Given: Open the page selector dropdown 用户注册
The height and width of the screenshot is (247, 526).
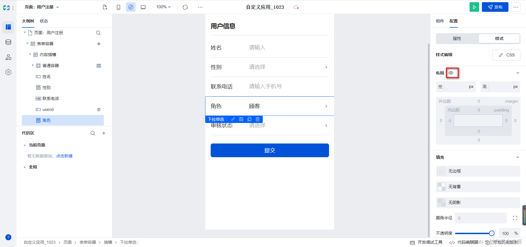Looking at the screenshot, I should pyautogui.click(x=42, y=7).
